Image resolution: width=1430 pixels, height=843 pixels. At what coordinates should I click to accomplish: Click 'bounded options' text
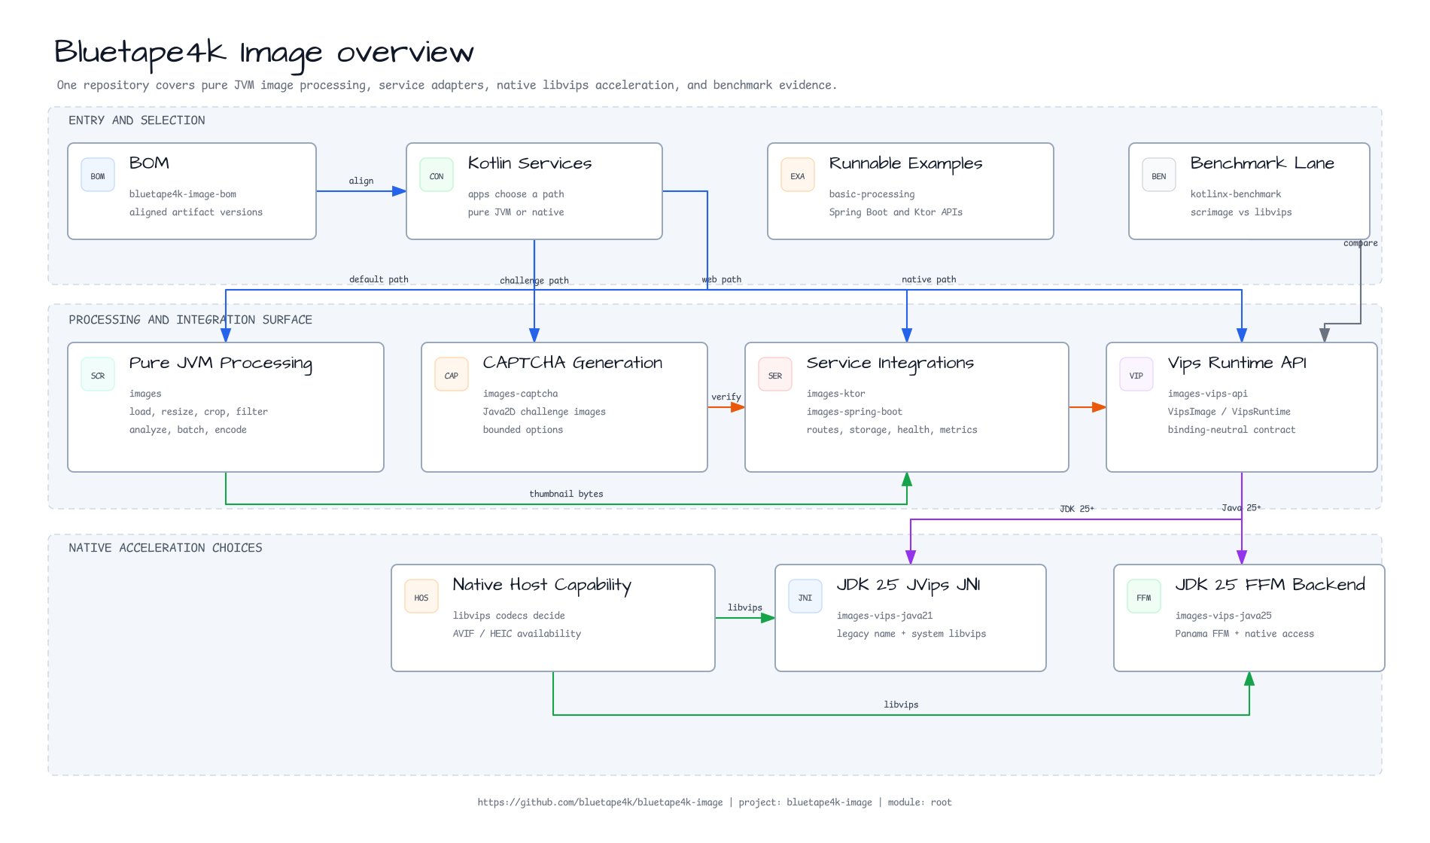(522, 430)
